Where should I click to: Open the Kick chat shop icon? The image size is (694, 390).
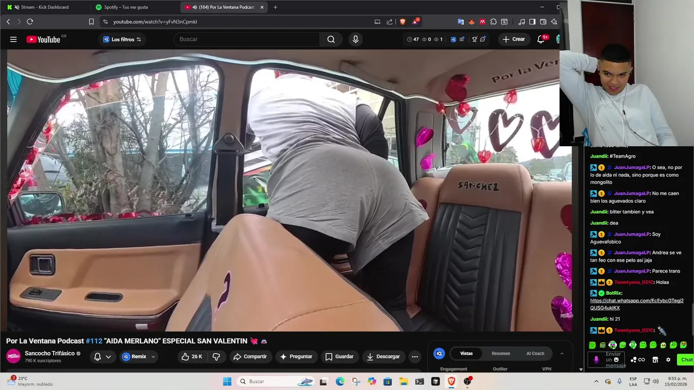tap(655, 360)
